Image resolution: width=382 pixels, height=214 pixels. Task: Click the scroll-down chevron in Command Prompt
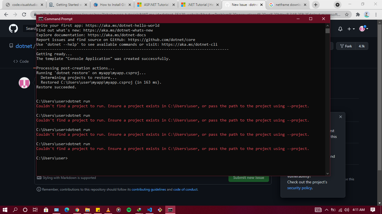pyautogui.click(x=327, y=173)
